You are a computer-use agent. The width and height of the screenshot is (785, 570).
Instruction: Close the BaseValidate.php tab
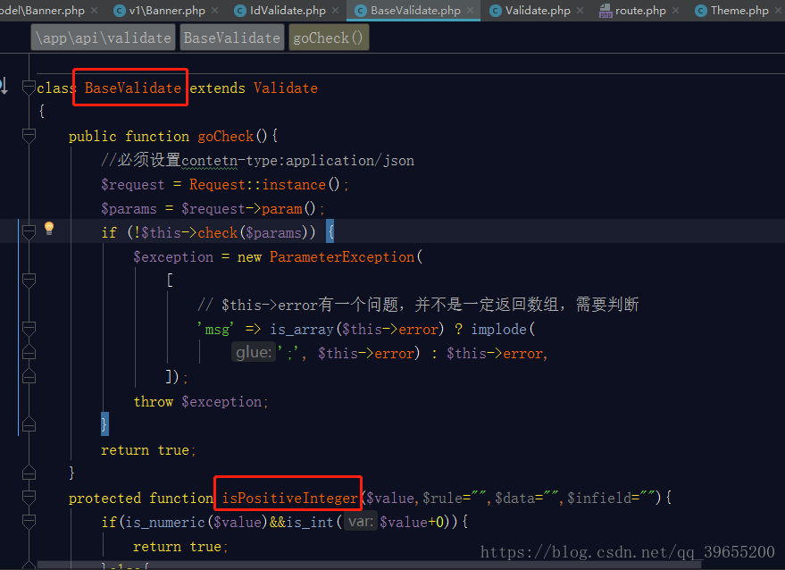point(470,10)
